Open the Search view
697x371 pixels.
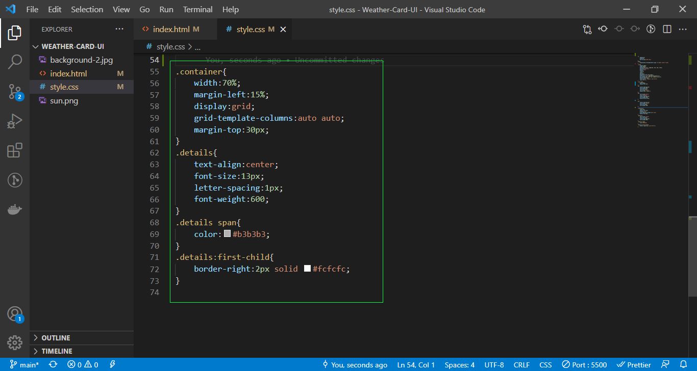[x=15, y=62]
